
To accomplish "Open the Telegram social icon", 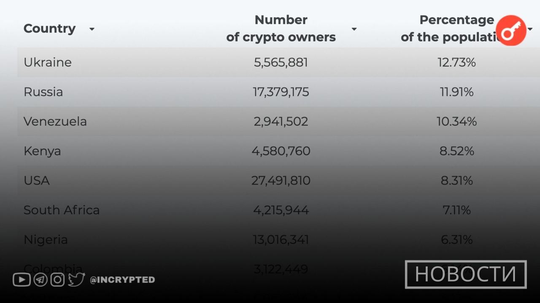I will [x=40, y=279].
